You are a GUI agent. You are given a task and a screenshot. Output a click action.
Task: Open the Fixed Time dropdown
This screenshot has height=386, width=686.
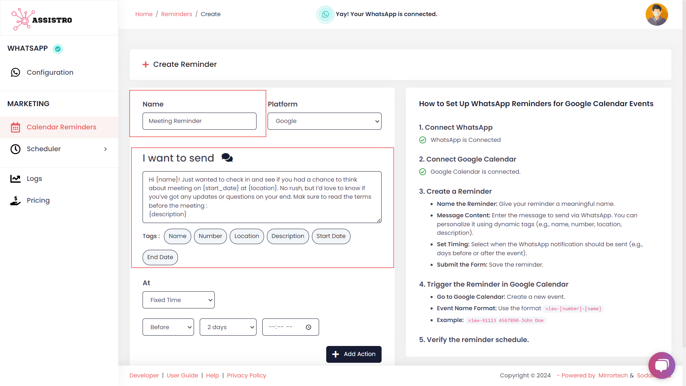178,300
